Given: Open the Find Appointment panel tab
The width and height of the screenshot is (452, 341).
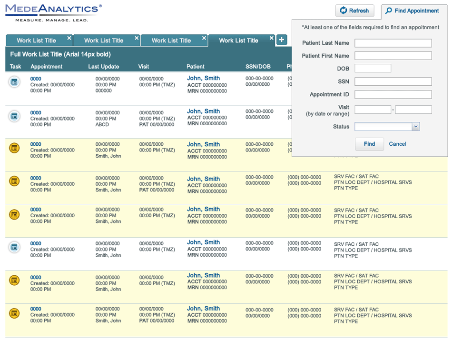Looking at the screenshot, I should 412,10.
